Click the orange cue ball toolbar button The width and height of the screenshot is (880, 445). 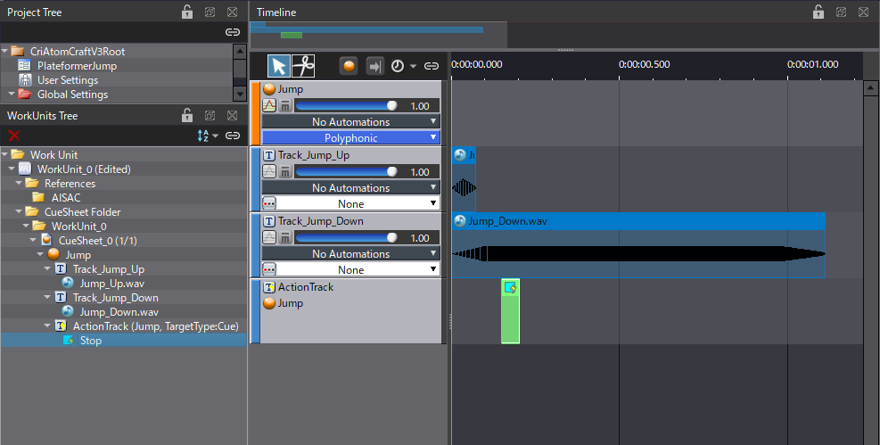tap(349, 66)
